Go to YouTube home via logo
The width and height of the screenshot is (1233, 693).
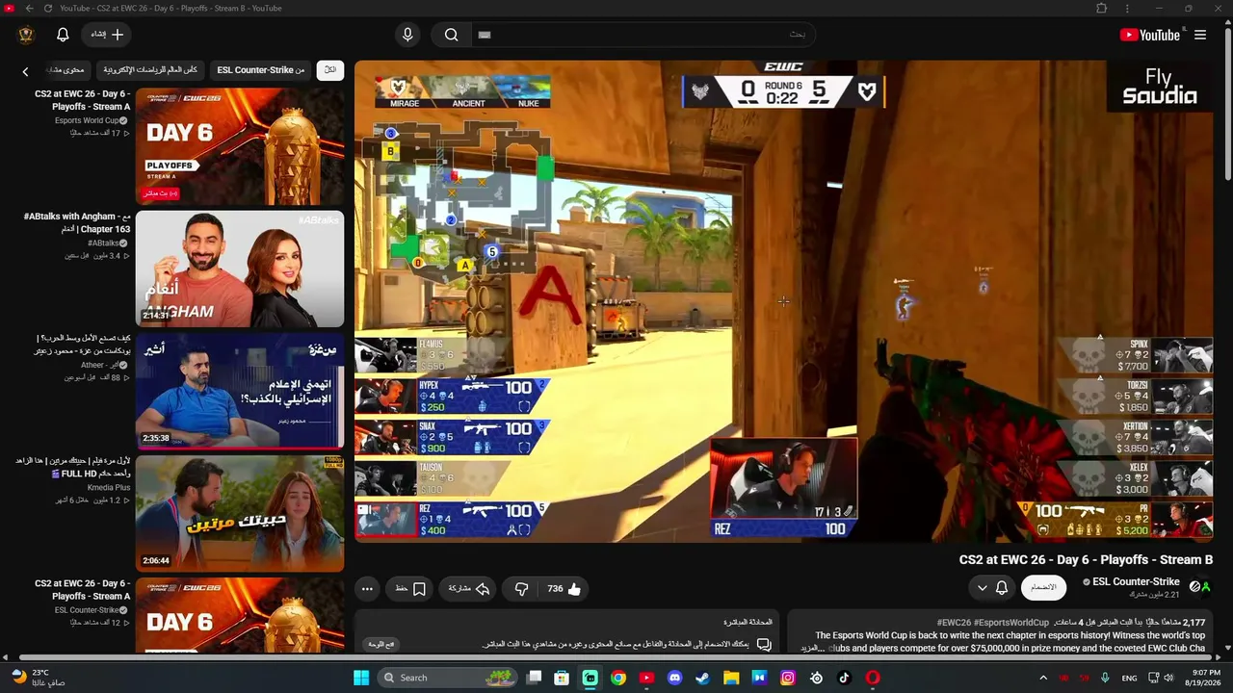point(1150,35)
